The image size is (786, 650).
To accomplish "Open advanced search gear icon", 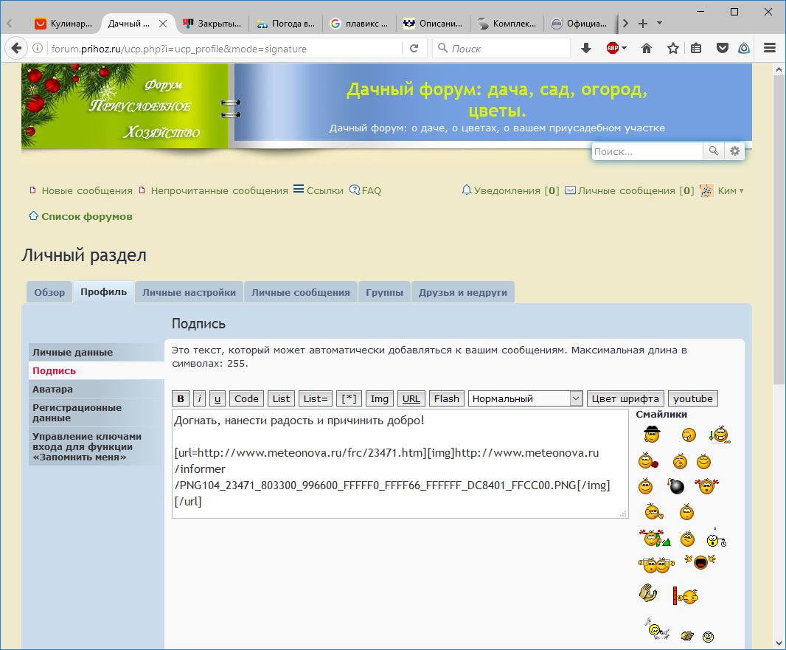I will coord(734,151).
